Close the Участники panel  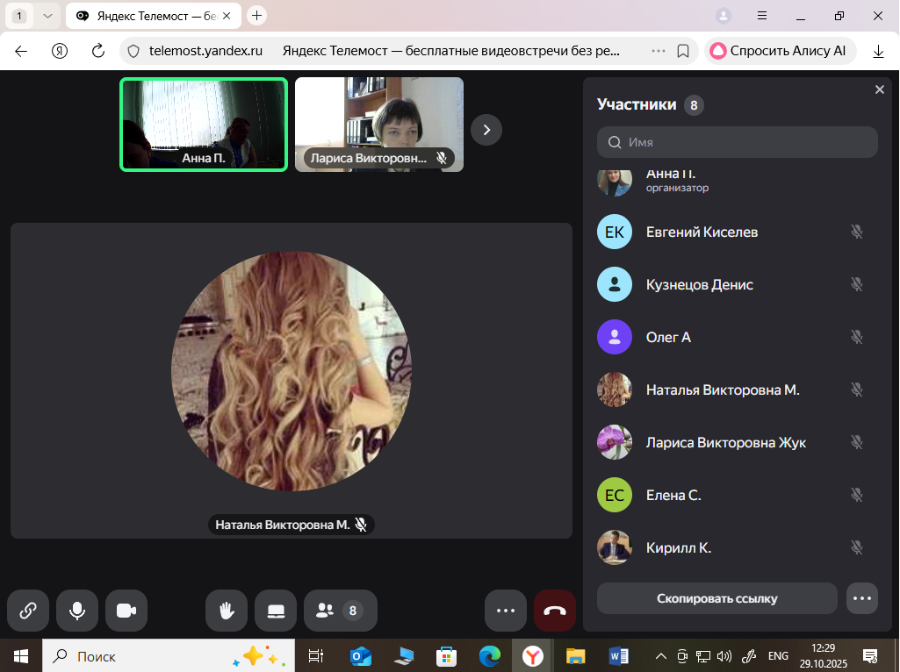(880, 89)
